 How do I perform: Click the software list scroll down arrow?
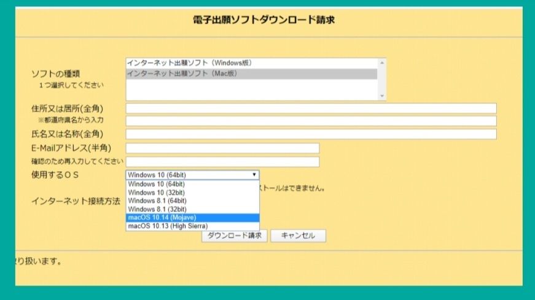pyautogui.click(x=382, y=96)
